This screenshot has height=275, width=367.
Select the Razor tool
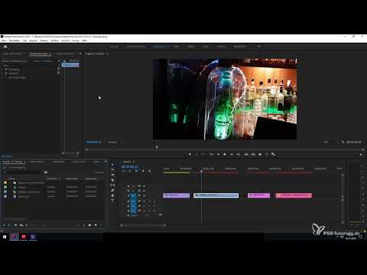[112, 180]
